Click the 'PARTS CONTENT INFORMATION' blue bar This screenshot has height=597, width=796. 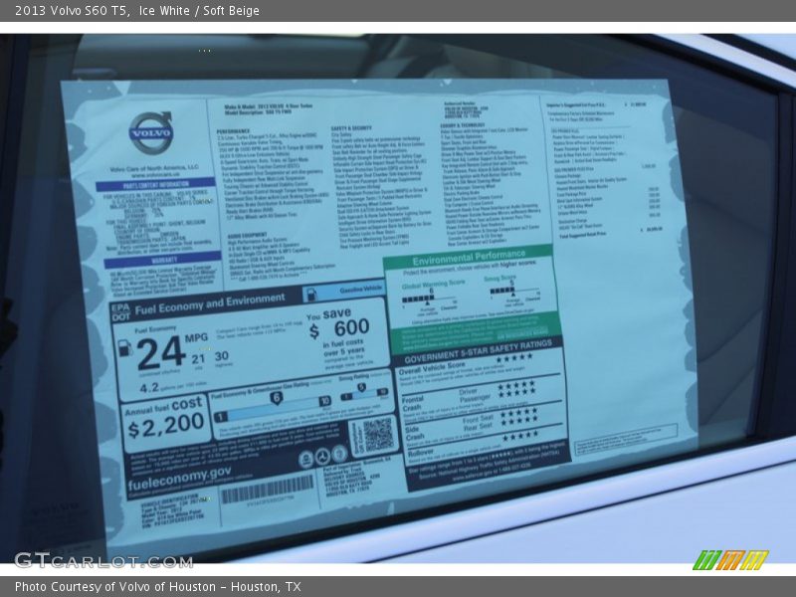point(156,185)
